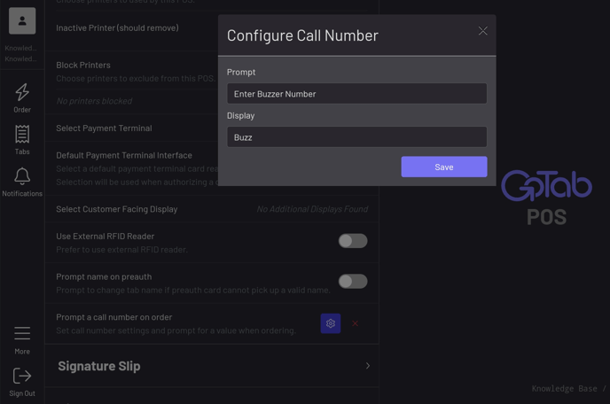
Task: Click the Display field containing Buzz
Action: [x=356, y=137]
